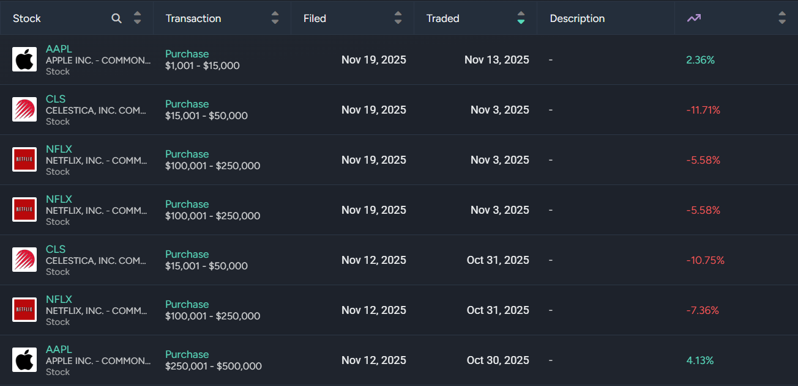Click the -11.71% return value
The height and width of the screenshot is (386, 798).
(x=703, y=110)
